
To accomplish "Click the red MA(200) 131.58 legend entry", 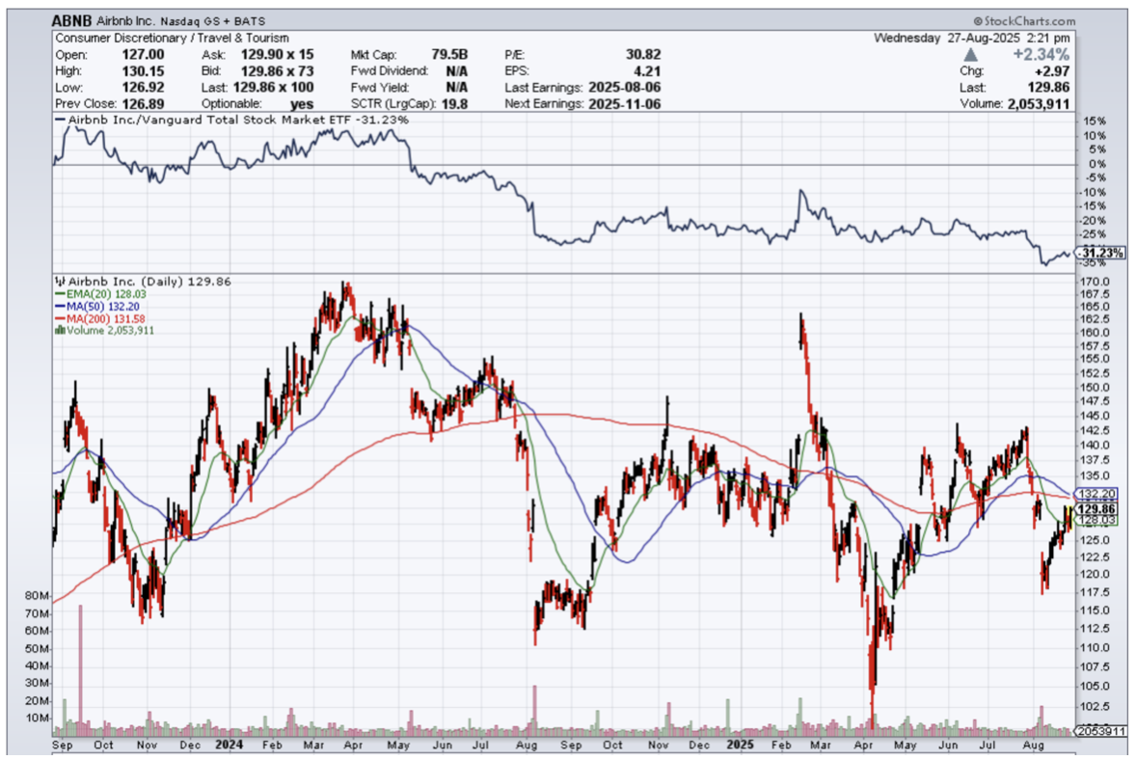I will tap(100, 319).
